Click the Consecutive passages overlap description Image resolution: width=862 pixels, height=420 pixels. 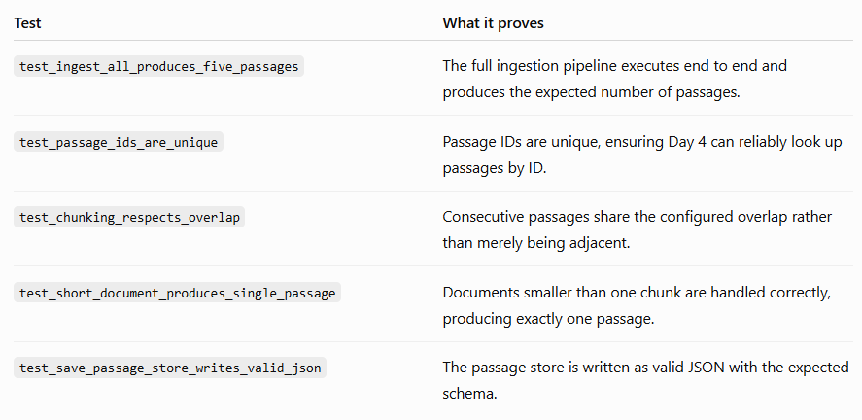638,229
